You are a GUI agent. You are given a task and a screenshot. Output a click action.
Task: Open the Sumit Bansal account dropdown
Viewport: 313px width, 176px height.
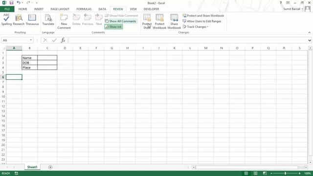coord(293,9)
